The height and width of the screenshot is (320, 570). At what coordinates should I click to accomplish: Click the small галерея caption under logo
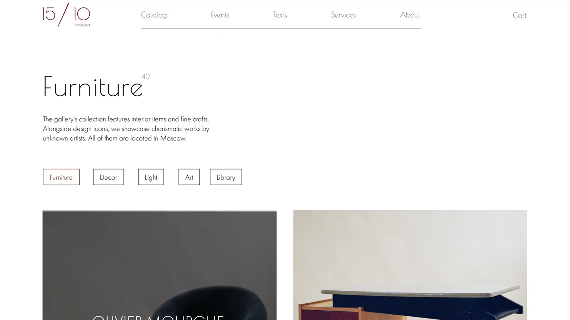click(x=82, y=25)
